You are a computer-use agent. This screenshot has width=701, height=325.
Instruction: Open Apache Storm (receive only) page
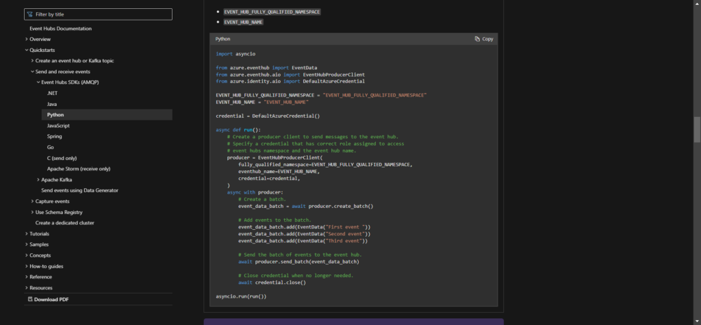click(x=78, y=168)
